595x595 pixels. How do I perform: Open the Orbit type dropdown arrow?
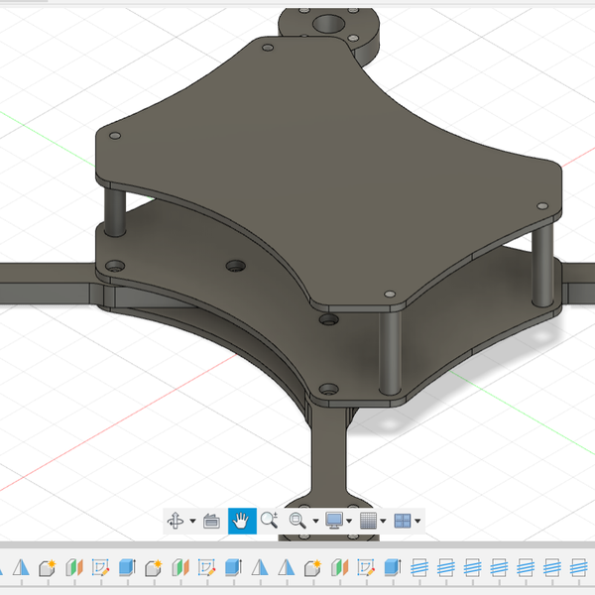tap(192, 521)
